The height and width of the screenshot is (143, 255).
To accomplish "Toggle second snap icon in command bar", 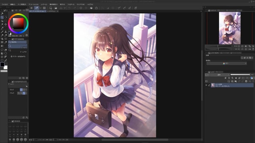I will [x=124, y=8].
